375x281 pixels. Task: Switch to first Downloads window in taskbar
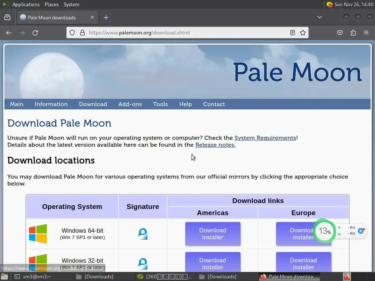point(95,277)
